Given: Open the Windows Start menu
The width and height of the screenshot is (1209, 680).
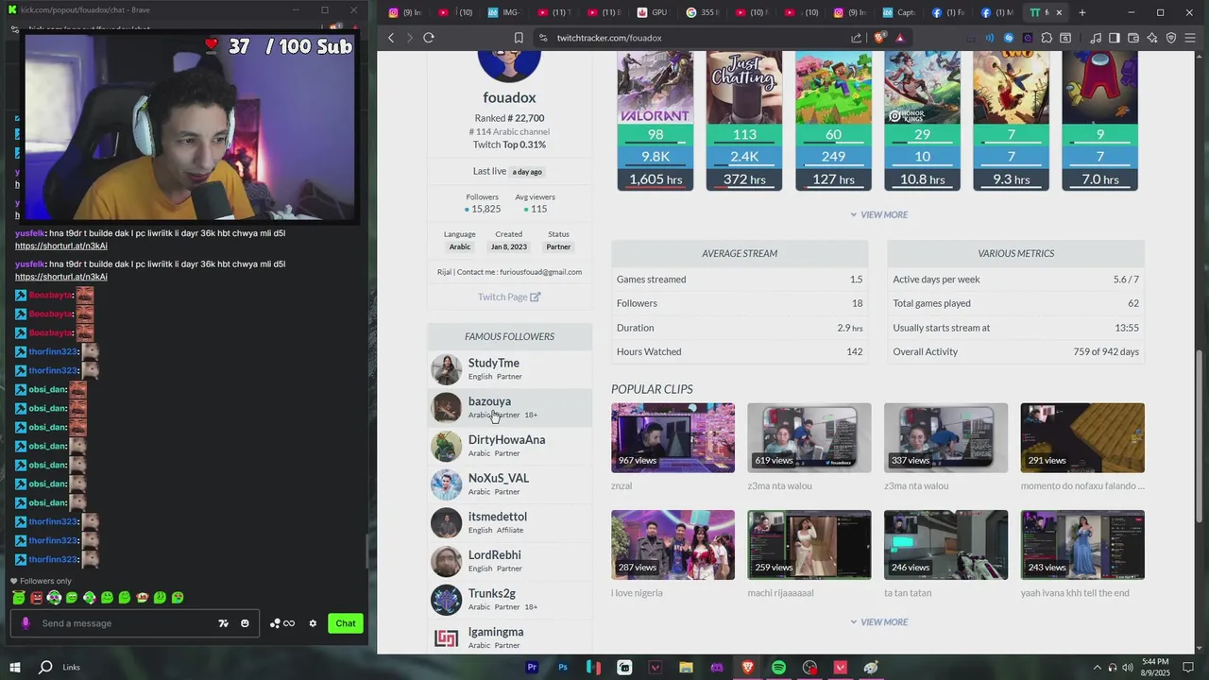Looking at the screenshot, I should (14, 667).
